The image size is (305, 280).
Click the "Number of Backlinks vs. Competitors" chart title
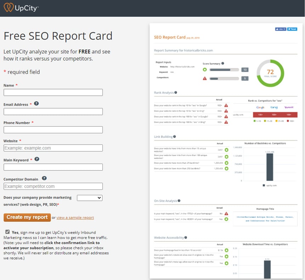(x=265, y=143)
